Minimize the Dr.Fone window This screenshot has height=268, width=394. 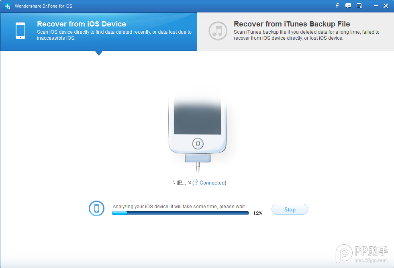[x=376, y=6]
